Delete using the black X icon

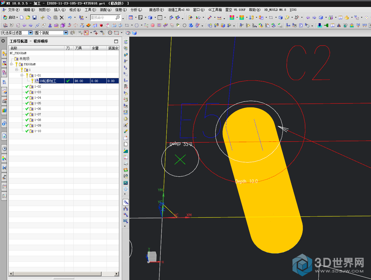click(x=62, y=18)
